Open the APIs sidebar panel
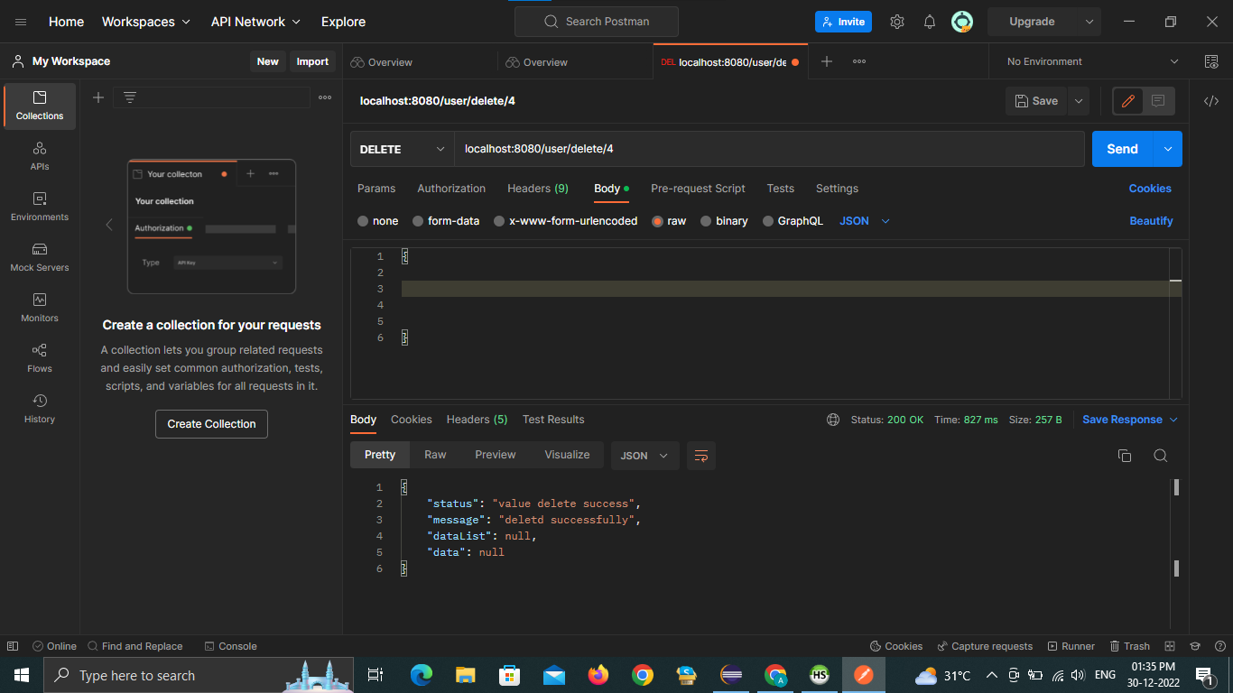The width and height of the screenshot is (1233, 693). click(40, 156)
